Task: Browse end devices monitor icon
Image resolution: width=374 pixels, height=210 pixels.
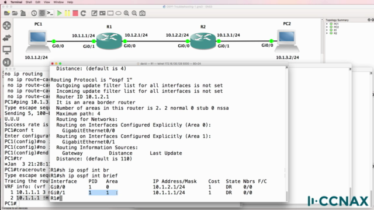Action: coord(7,50)
